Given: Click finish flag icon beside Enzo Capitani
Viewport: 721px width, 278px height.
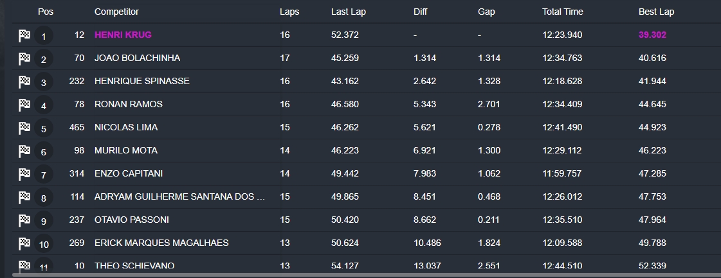Looking at the screenshot, I should pyautogui.click(x=24, y=174).
